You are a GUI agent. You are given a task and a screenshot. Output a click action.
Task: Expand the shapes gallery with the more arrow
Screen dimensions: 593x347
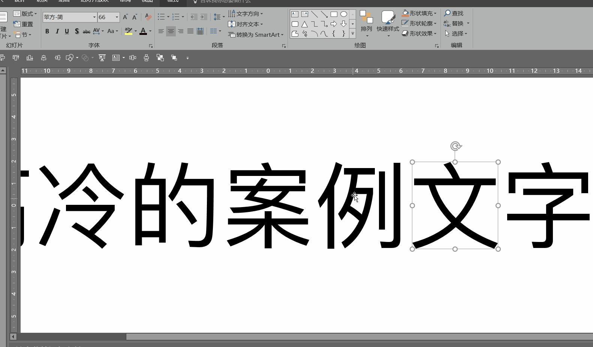click(352, 34)
